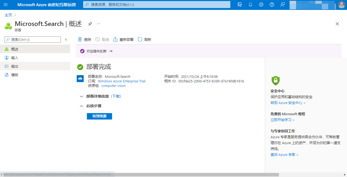Image resolution: width=347 pixels, height=177 pixels.
Task: Click the (下载) download link
Action: (x=116, y=96)
